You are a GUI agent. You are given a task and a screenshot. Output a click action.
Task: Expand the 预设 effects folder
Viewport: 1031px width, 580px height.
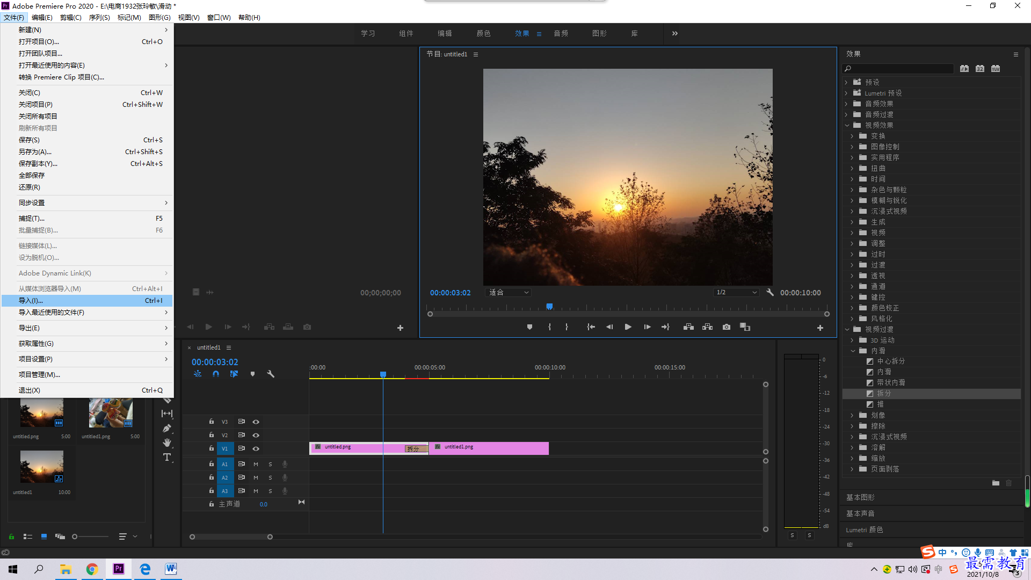point(846,82)
